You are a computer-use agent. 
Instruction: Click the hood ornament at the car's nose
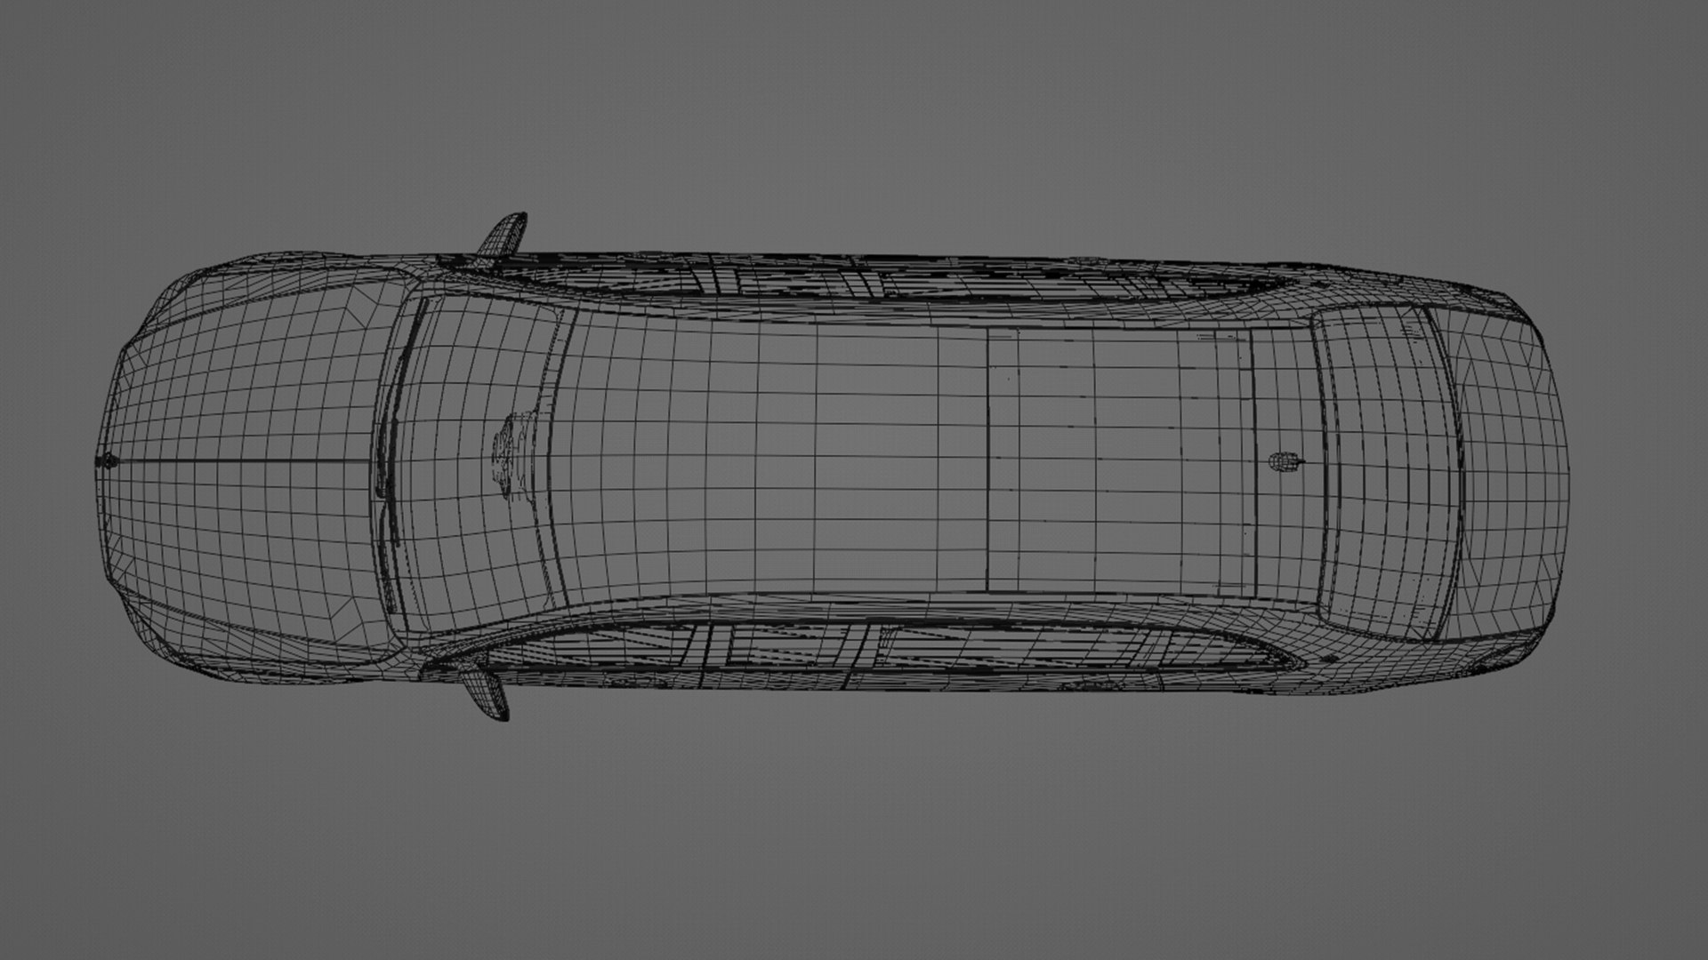108,461
